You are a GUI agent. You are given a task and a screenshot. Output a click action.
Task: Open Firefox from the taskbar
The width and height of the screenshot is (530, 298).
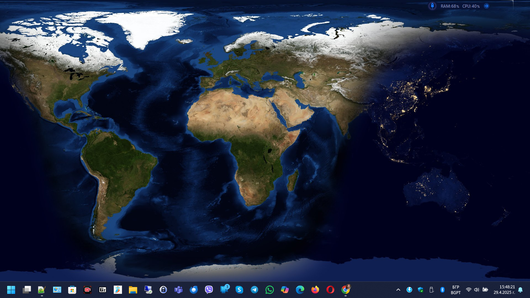[x=315, y=290]
